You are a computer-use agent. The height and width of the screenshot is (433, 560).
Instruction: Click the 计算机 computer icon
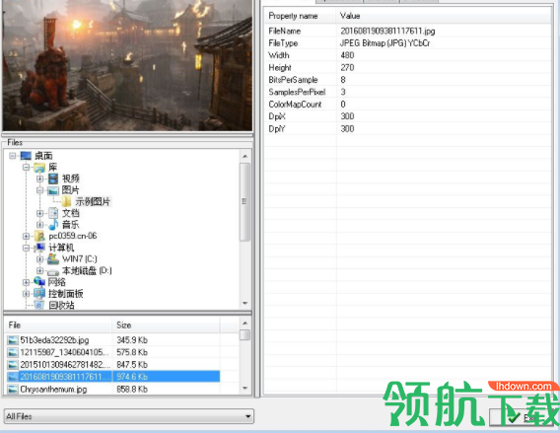[x=39, y=248]
